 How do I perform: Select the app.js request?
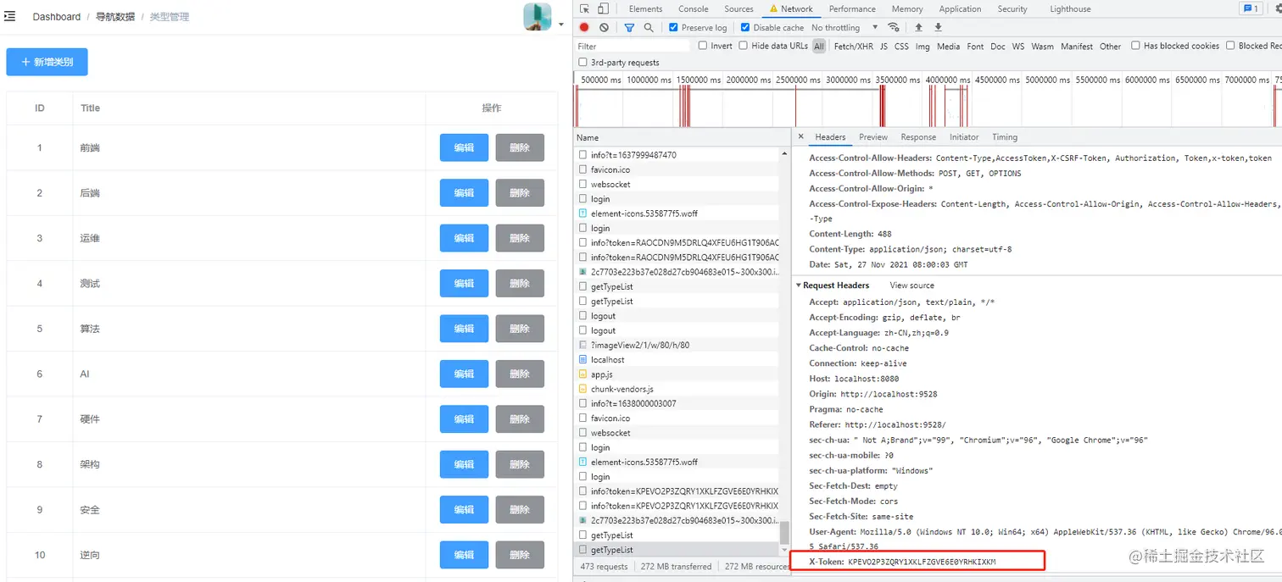point(677,374)
